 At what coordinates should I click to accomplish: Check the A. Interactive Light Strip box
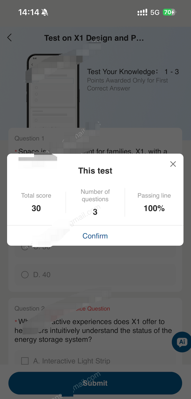point(25,361)
